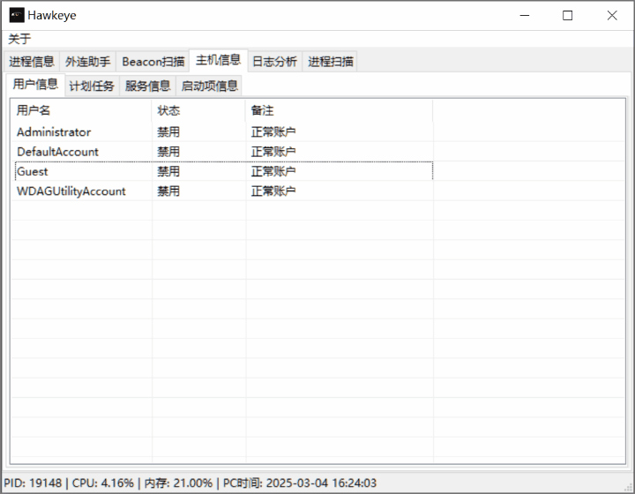Go to the Beacon扫描 tab

pyautogui.click(x=153, y=62)
